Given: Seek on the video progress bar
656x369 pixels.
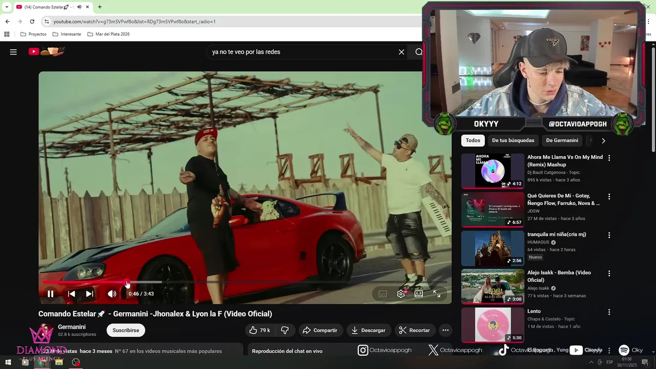Looking at the screenshot, I should (245, 282).
